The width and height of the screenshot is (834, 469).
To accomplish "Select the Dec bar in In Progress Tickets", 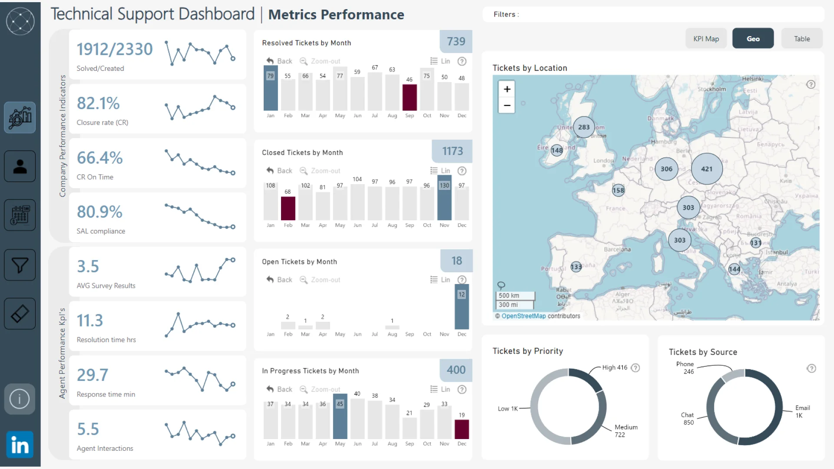I will (462, 429).
